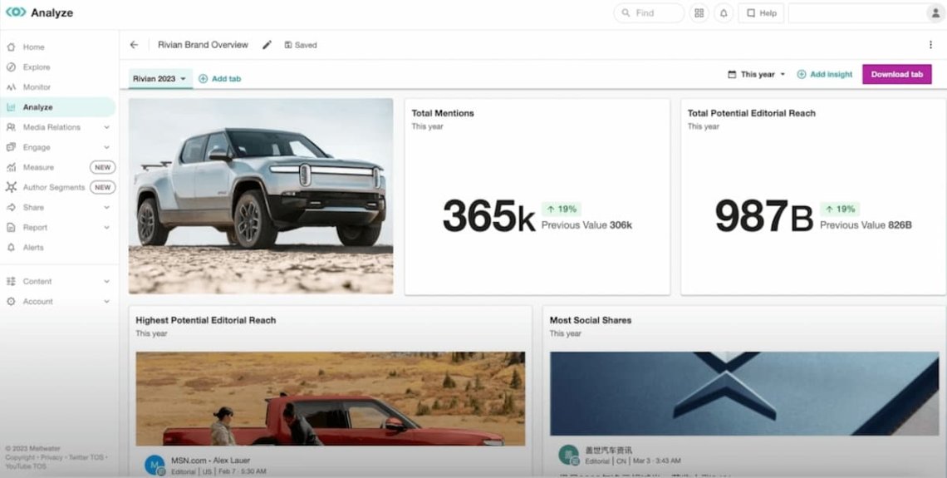Viewport: 947px width, 478px height.
Task: Click the three-dot more options menu
Action: (x=930, y=45)
